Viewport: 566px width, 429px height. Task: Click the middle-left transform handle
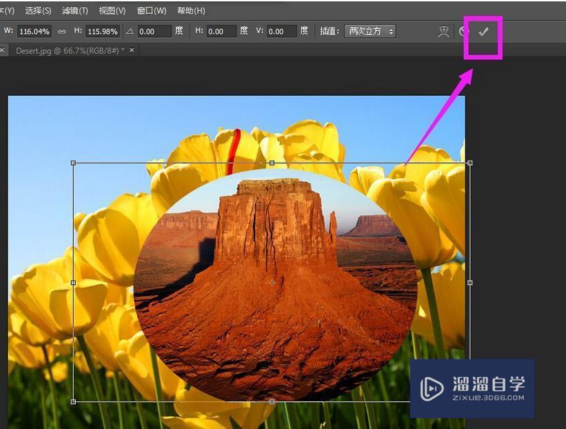[x=73, y=283]
